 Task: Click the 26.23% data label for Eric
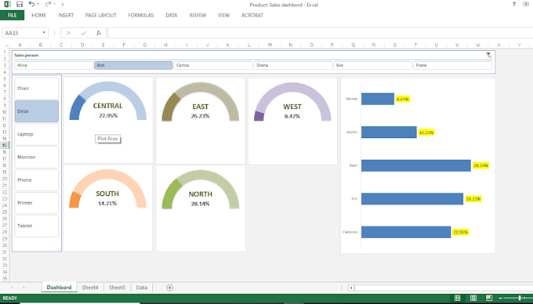point(473,199)
